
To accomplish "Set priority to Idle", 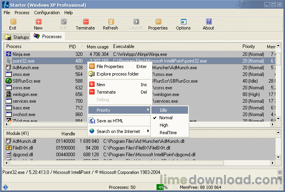I will click(x=163, y=110).
